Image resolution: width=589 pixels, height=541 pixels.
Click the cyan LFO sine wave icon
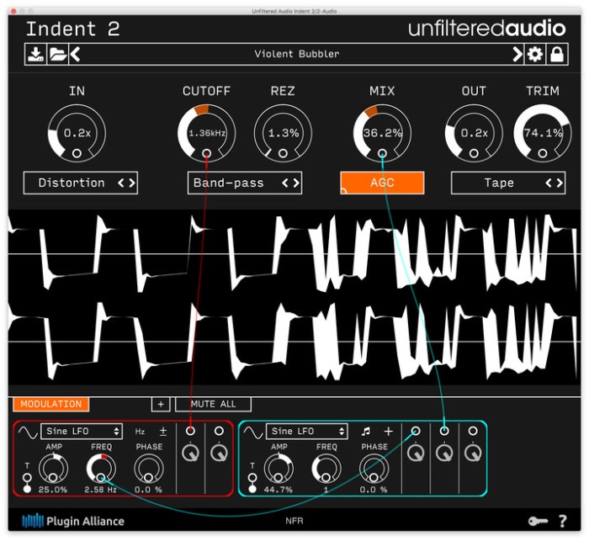253,432
